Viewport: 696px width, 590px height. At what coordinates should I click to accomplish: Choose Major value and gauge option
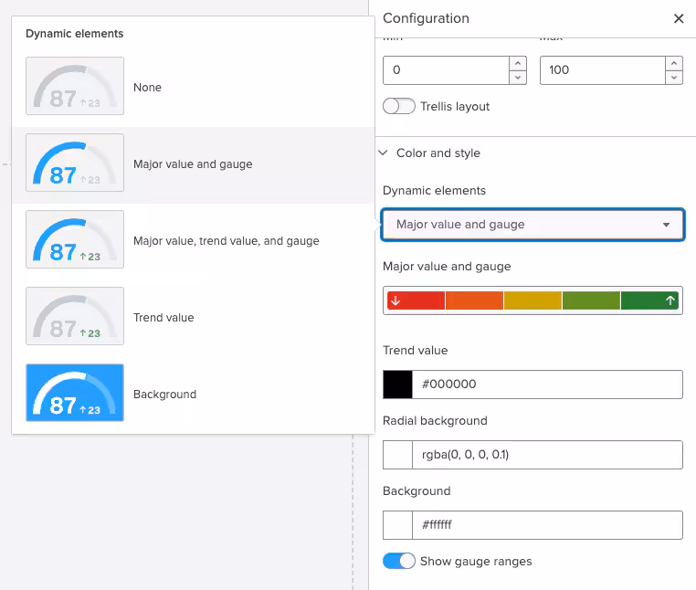tap(193, 164)
